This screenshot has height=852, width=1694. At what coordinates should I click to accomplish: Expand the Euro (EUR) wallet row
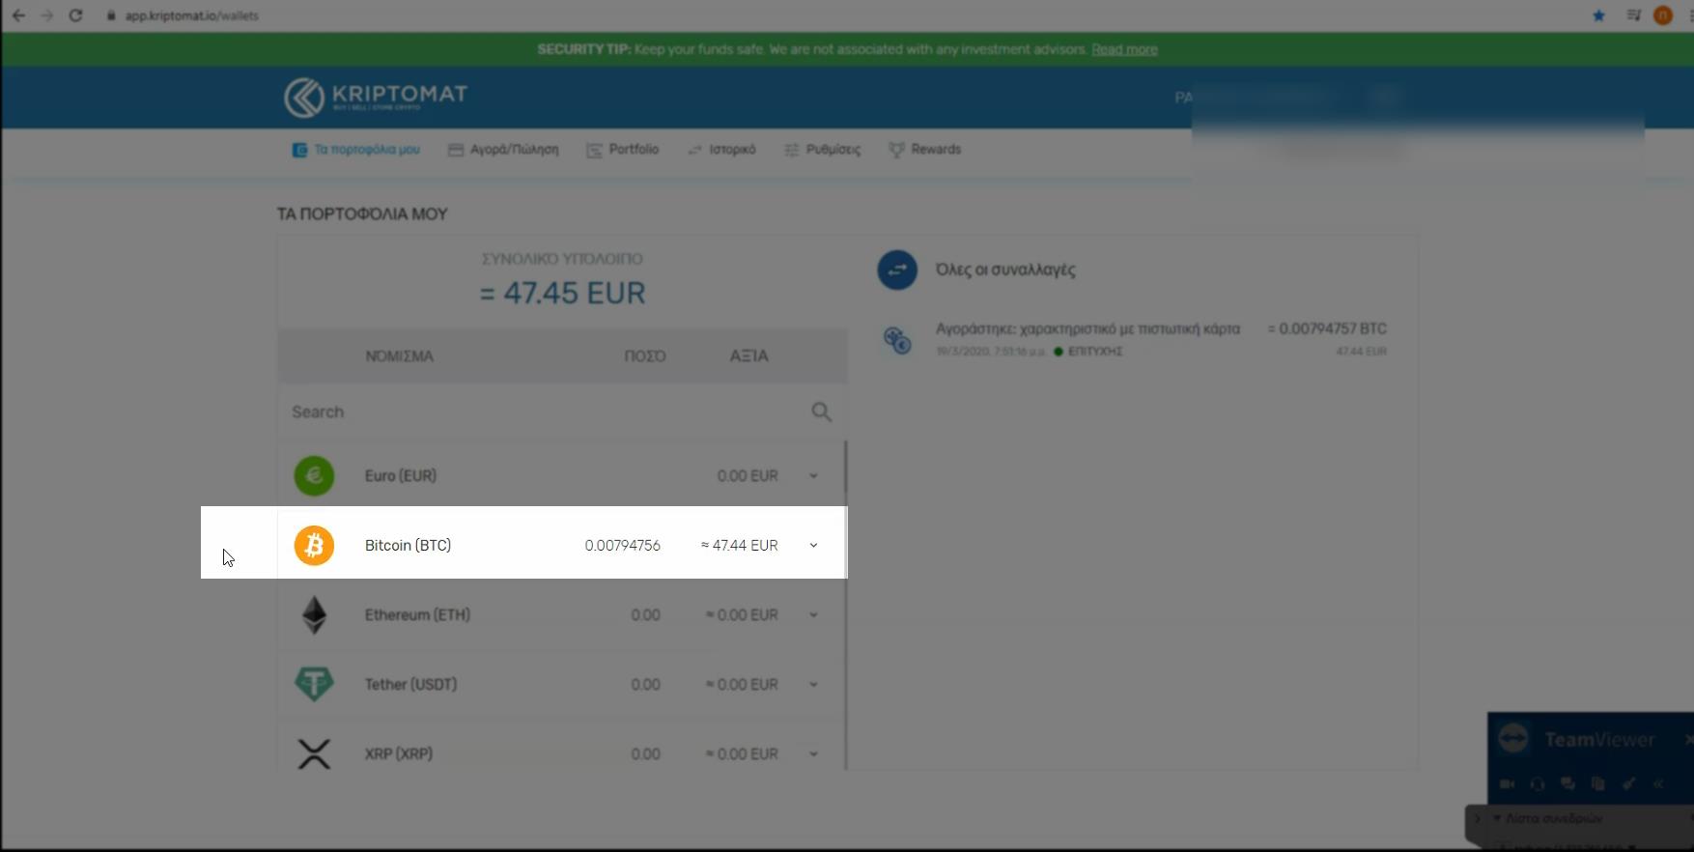click(813, 476)
